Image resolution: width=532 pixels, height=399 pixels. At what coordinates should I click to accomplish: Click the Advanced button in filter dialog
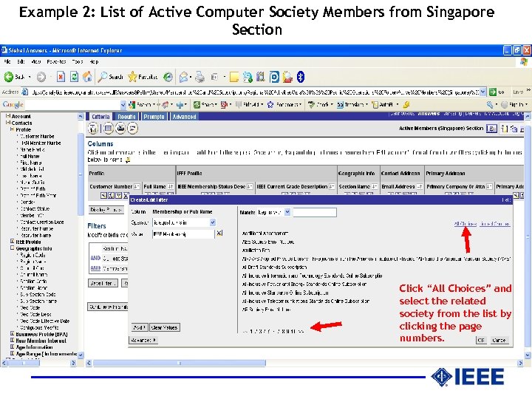143,340
